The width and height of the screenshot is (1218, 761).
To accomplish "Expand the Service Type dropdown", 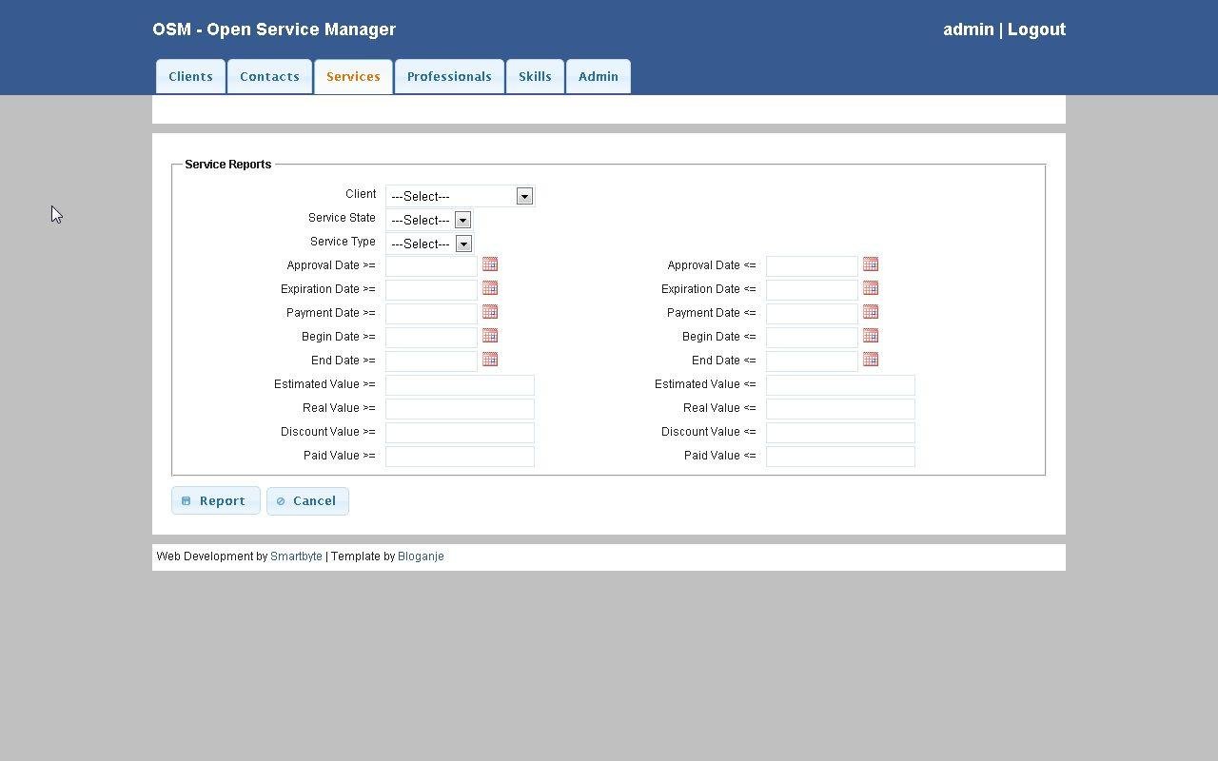I will 463,244.
